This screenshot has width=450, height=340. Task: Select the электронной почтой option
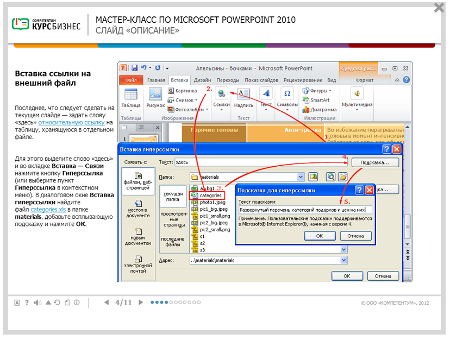(138, 265)
